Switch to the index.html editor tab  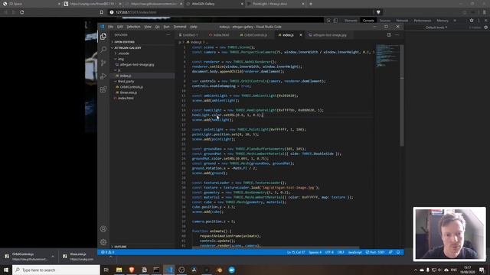pyautogui.click(x=219, y=35)
